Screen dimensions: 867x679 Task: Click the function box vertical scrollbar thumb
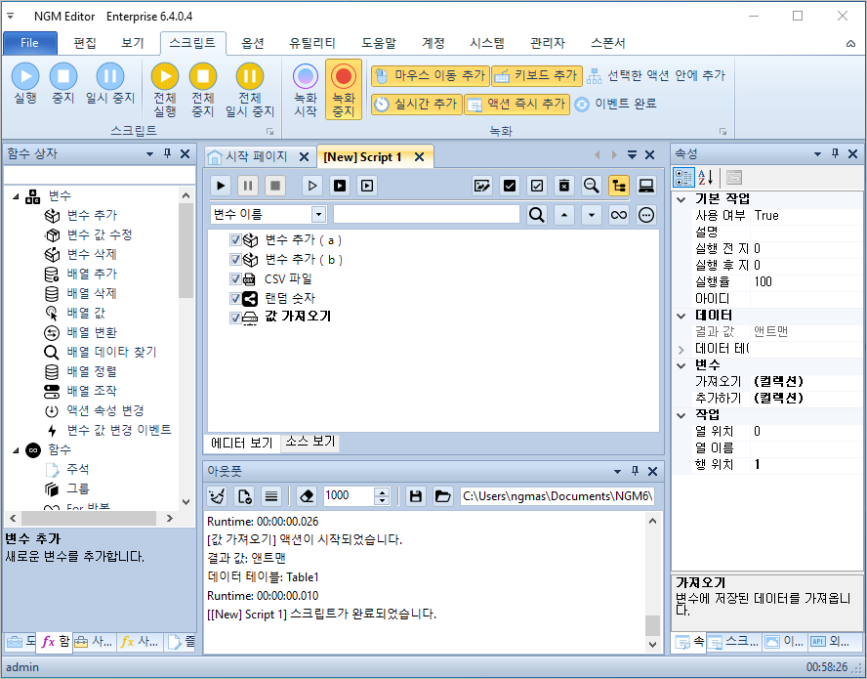(186, 250)
